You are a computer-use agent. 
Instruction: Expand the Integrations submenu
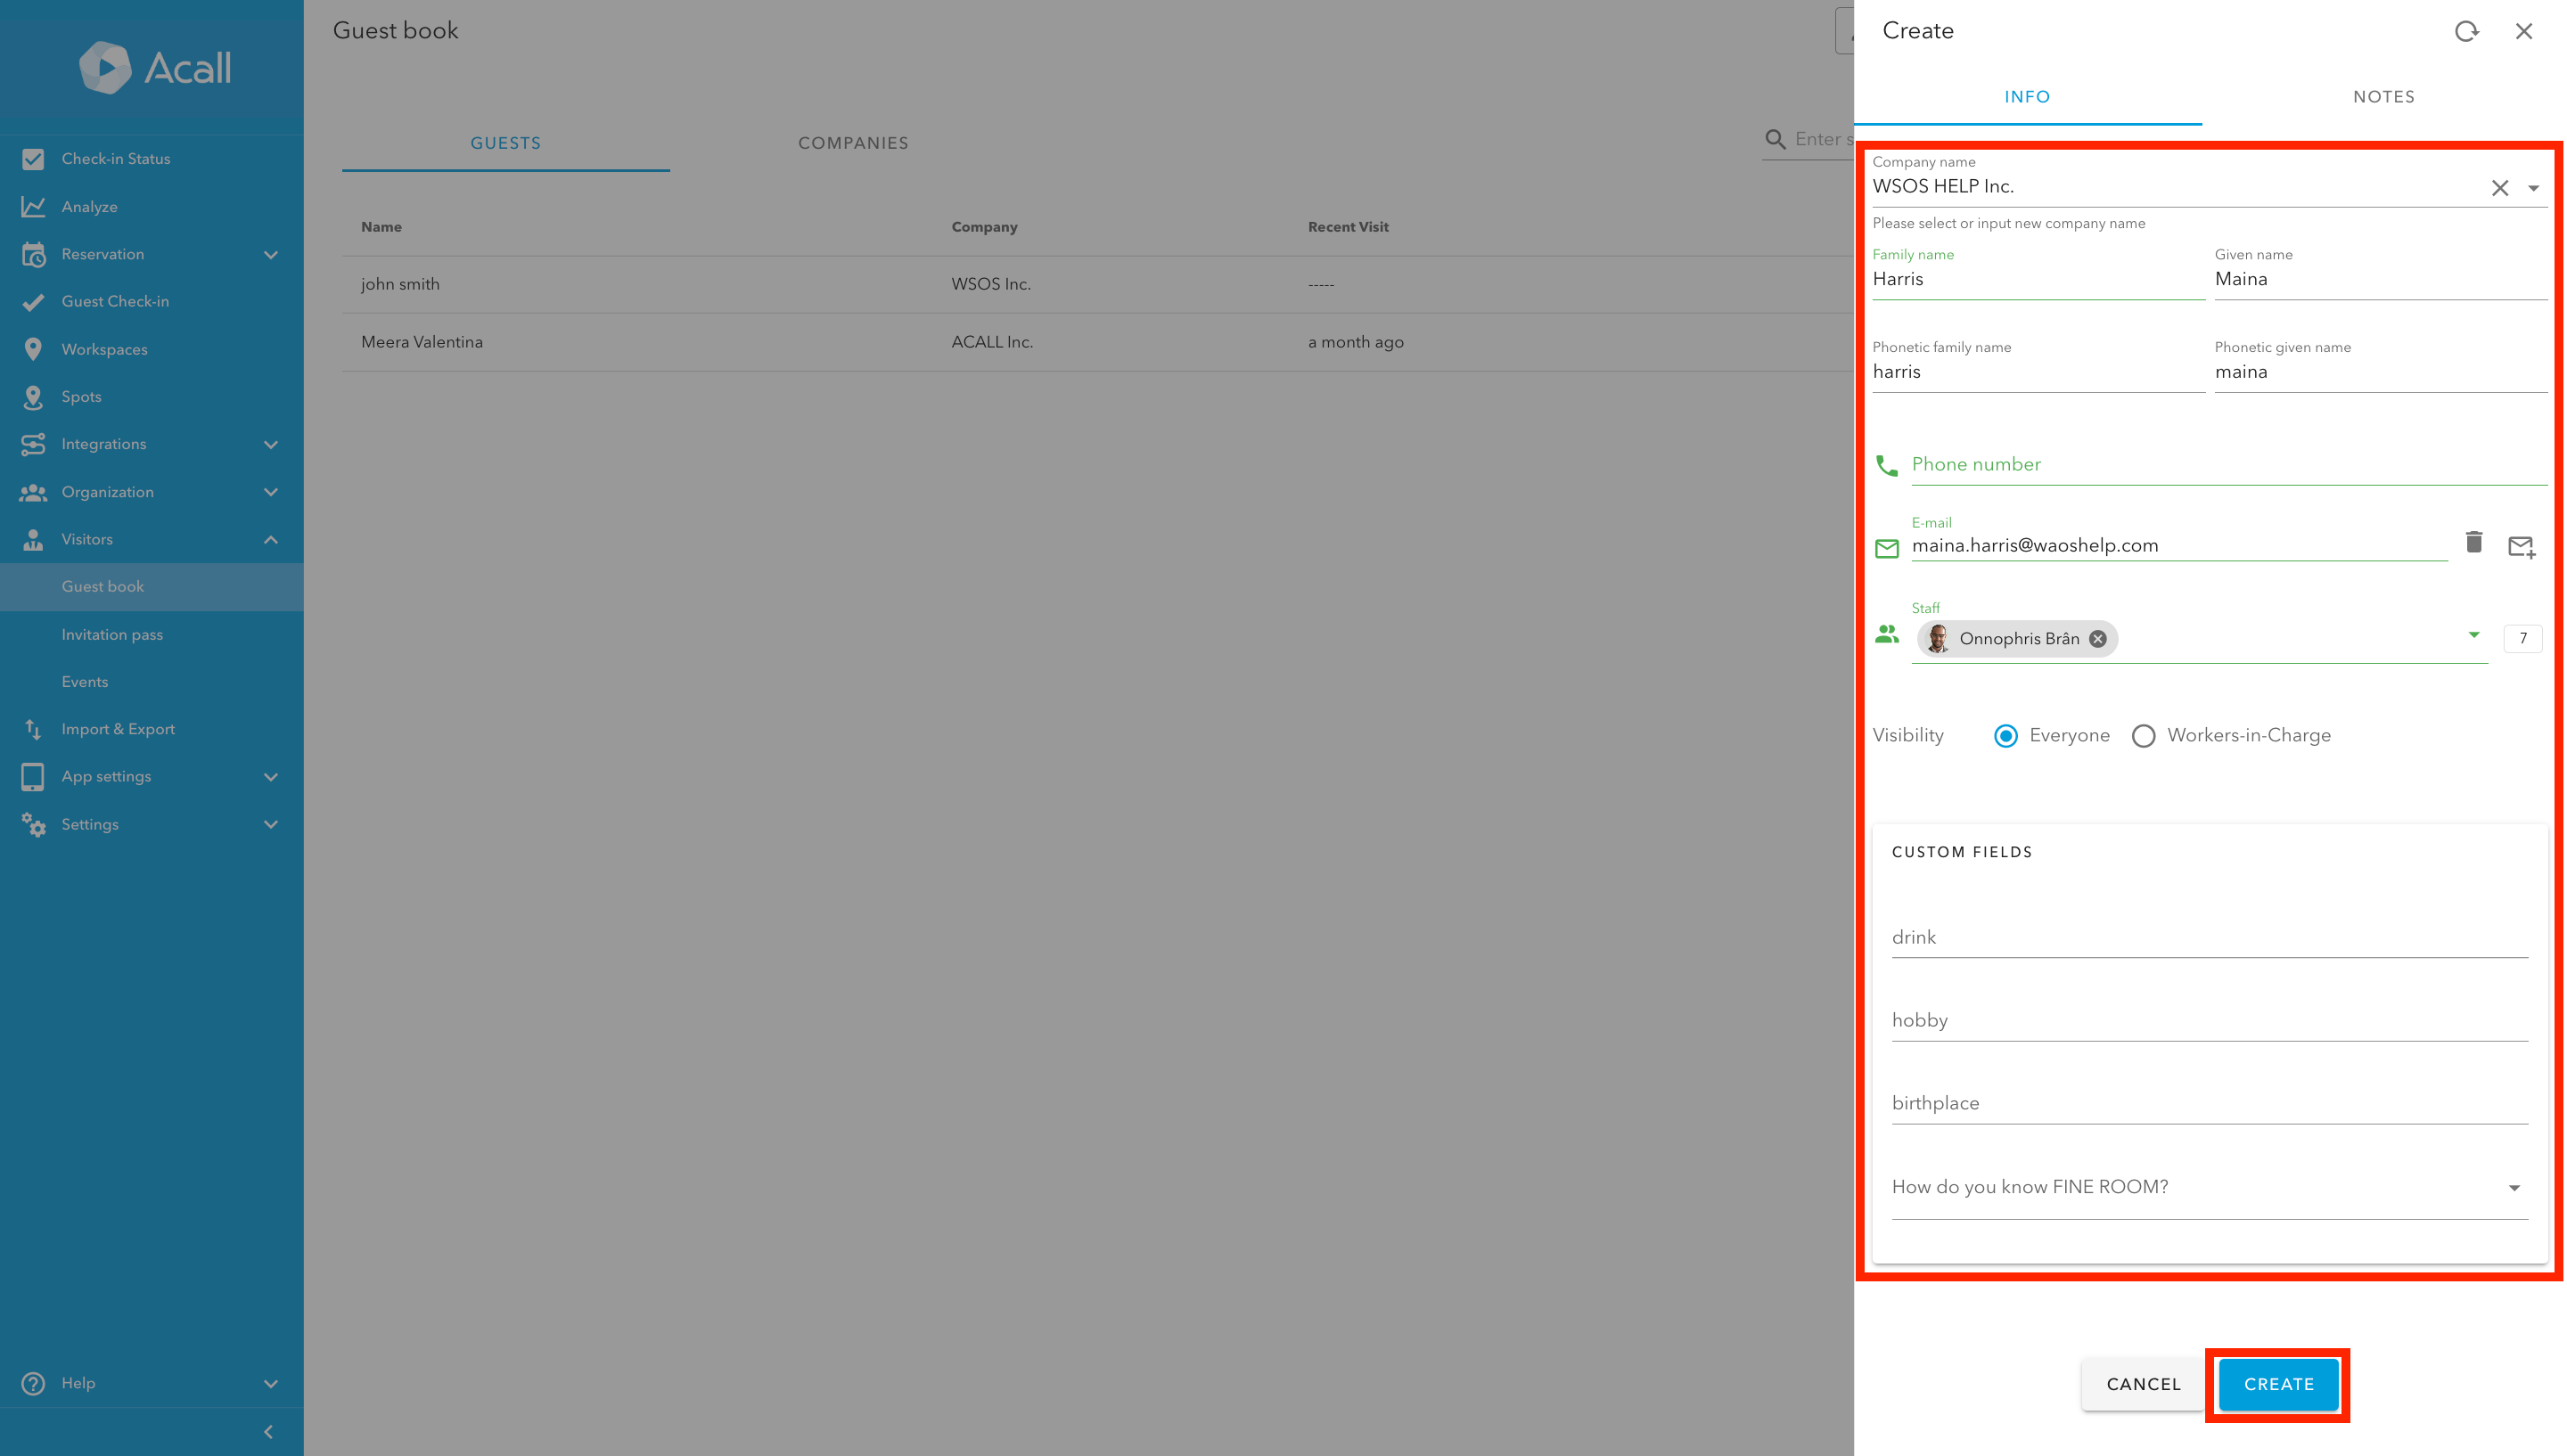270,444
